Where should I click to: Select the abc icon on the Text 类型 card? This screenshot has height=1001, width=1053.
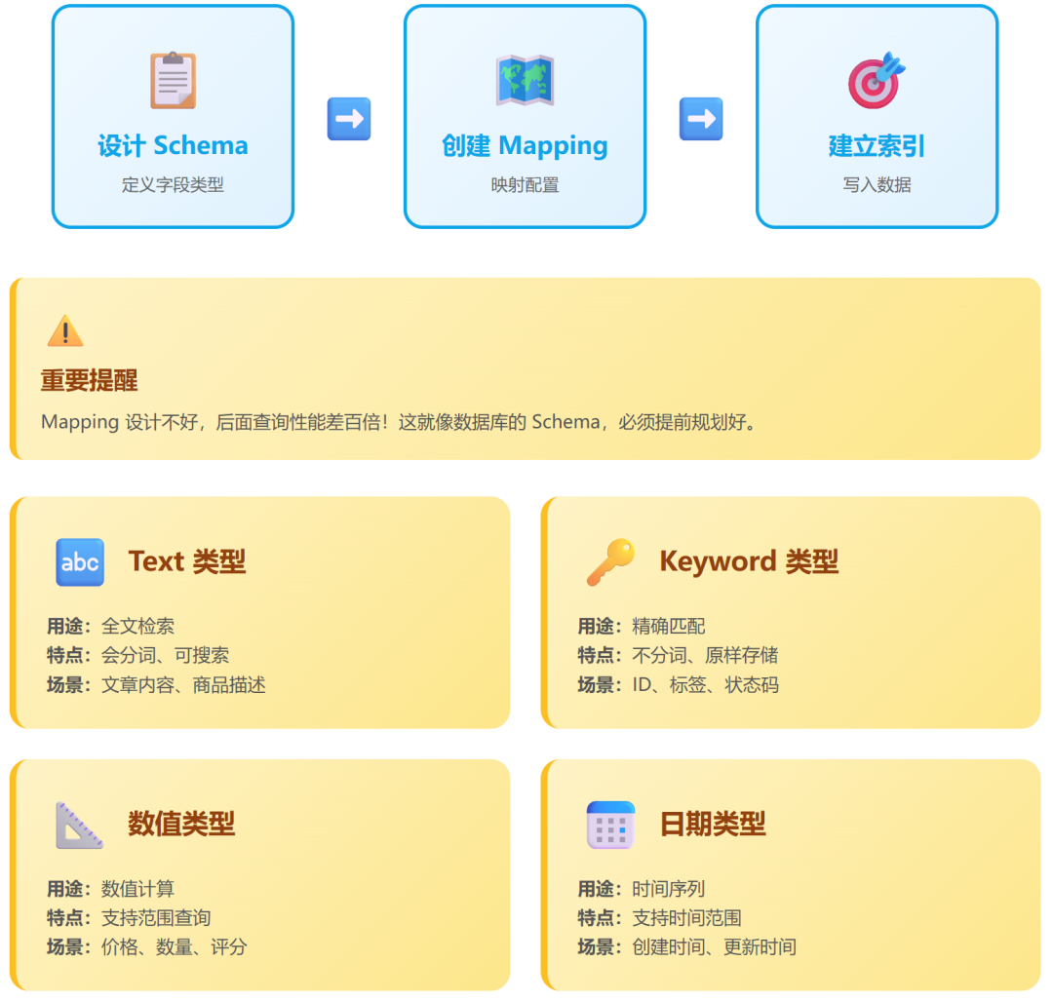coord(79,561)
